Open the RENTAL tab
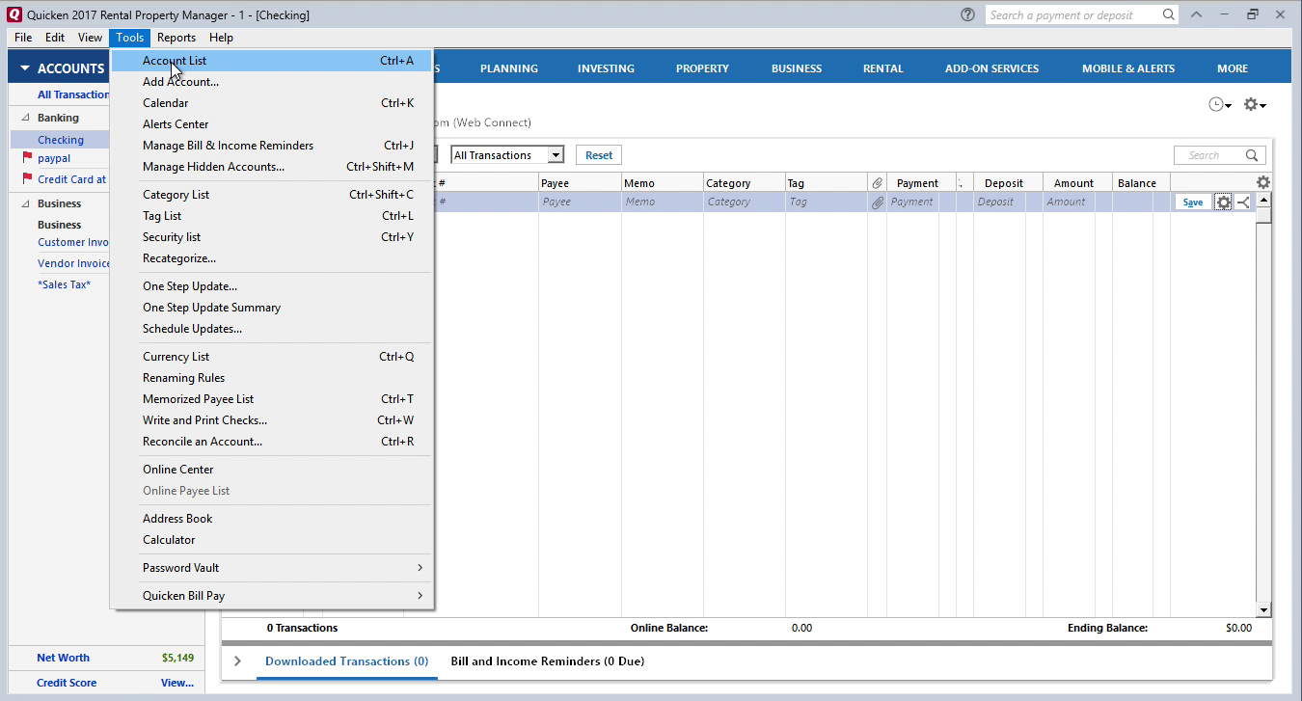 tap(882, 68)
